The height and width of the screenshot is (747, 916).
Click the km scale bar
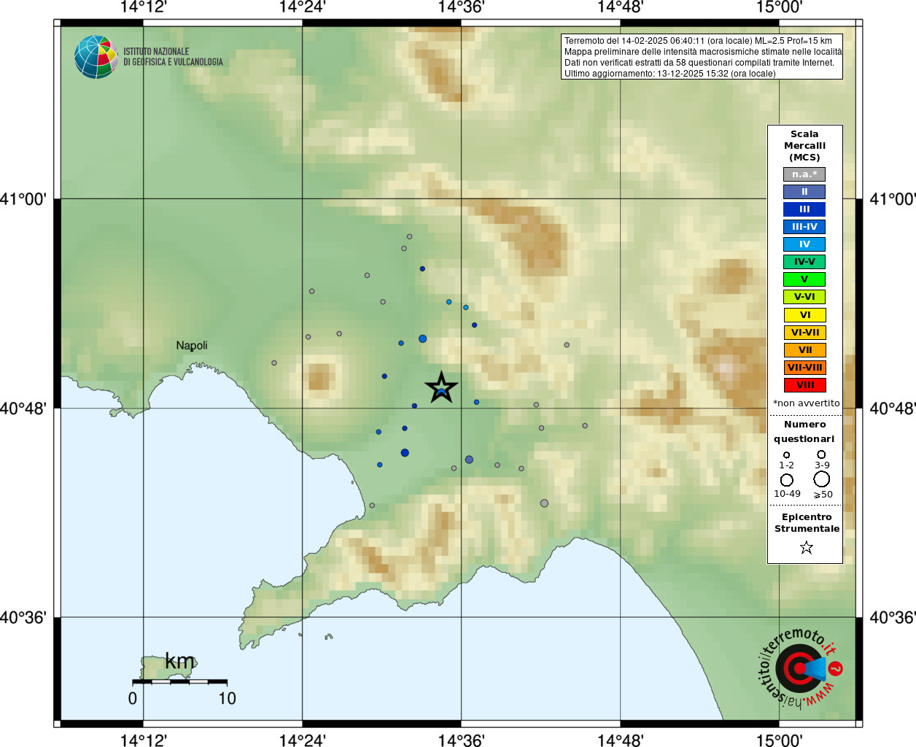[179, 681]
